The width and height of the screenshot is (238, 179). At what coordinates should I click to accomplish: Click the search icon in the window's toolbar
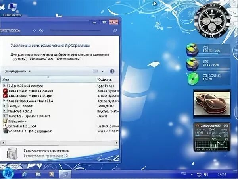(115, 31)
